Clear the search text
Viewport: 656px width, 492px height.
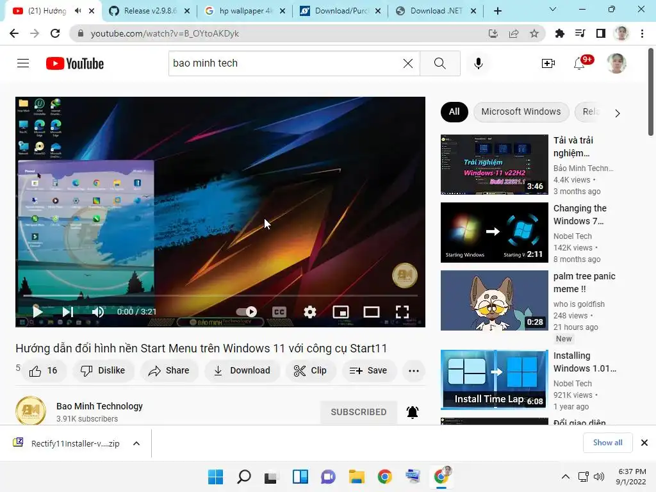point(408,63)
